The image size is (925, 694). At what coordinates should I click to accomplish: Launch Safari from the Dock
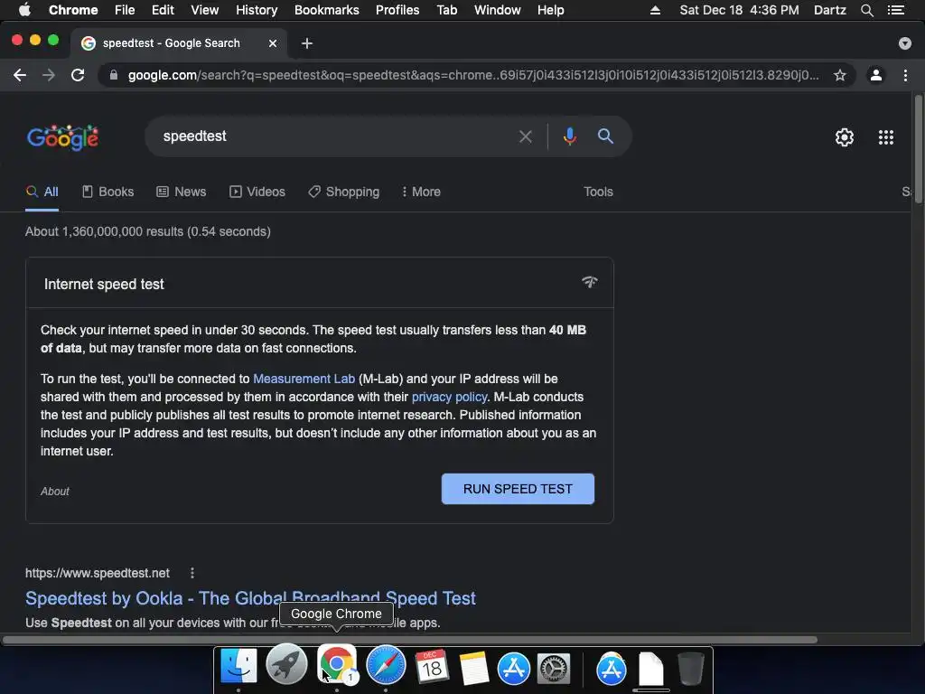point(386,666)
